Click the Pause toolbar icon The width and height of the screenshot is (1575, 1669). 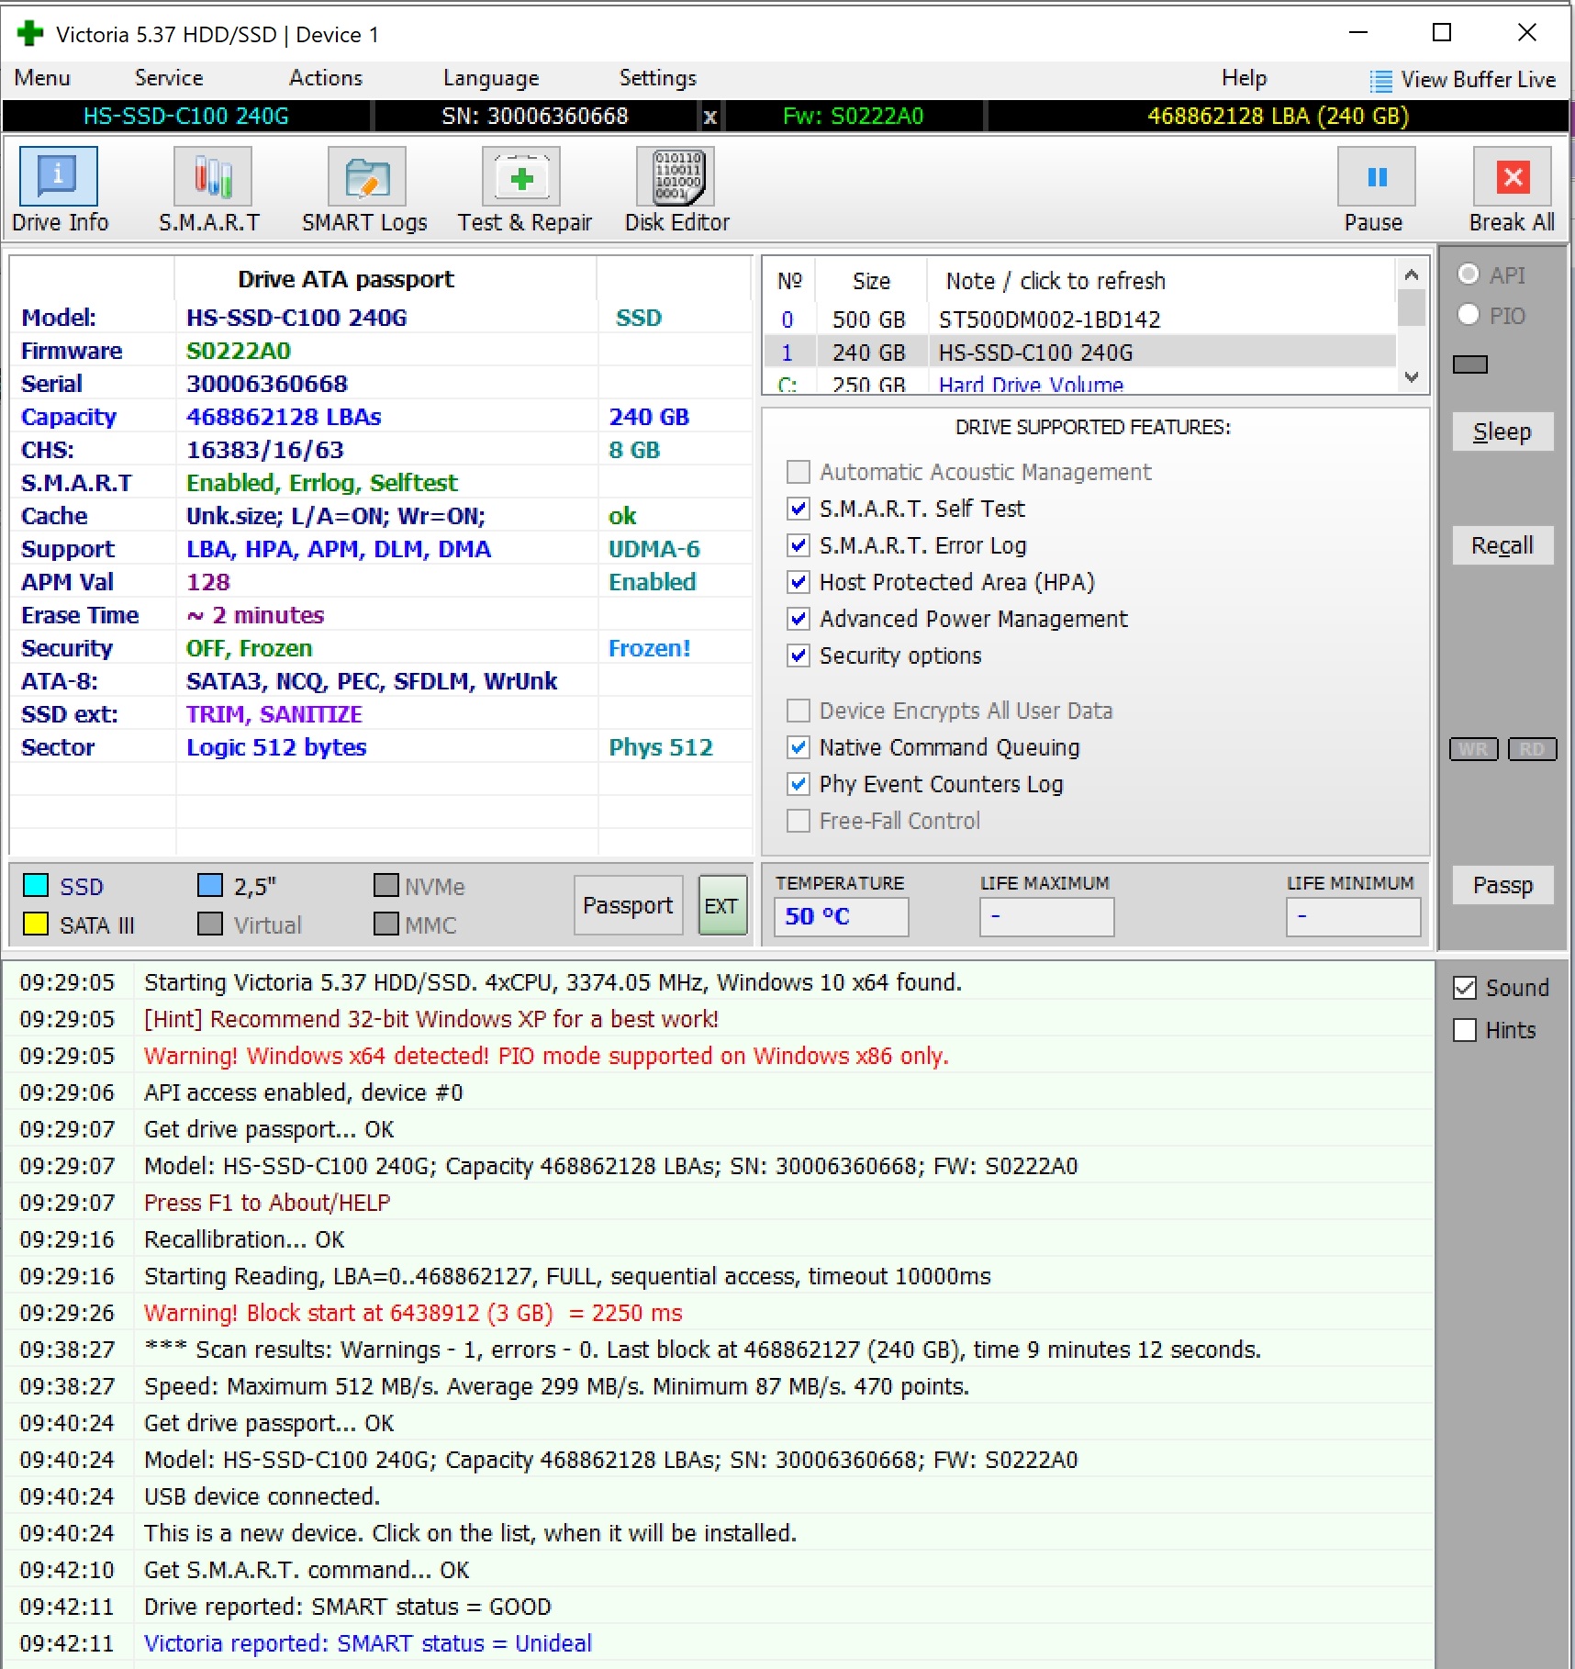click(x=1376, y=176)
